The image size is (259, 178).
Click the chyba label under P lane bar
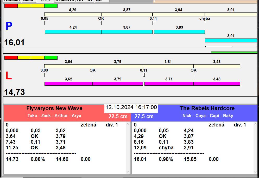205,18
